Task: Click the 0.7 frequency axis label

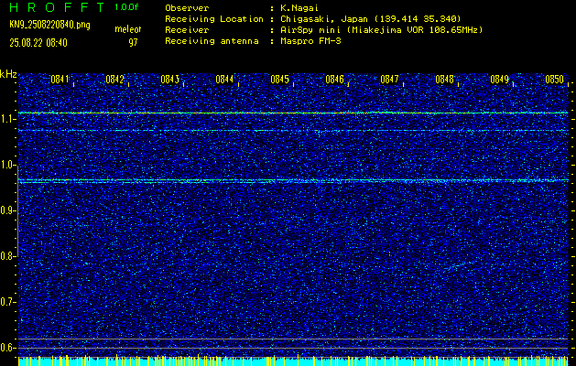Action: click(7, 302)
